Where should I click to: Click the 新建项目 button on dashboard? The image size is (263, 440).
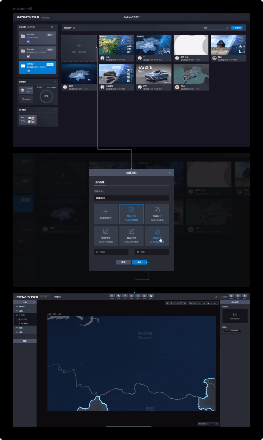click(237, 28)
